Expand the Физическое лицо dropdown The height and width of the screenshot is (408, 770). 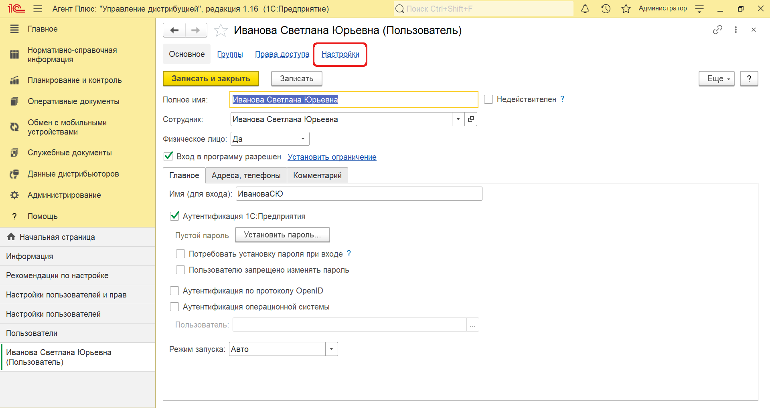[303, 139]
